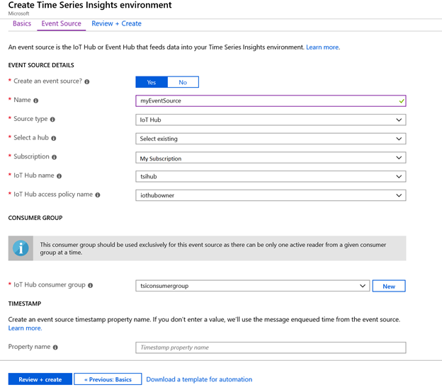Viewport: 442px width, 392px height.
Task: Click the info icon beside Name label
Action: [36, 100]
